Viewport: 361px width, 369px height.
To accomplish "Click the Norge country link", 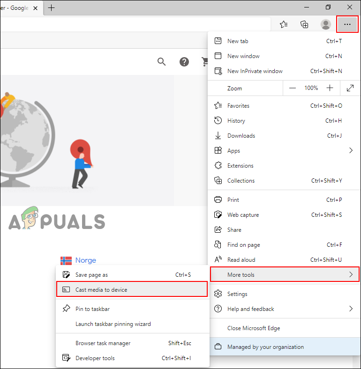I will click(85, 260).
